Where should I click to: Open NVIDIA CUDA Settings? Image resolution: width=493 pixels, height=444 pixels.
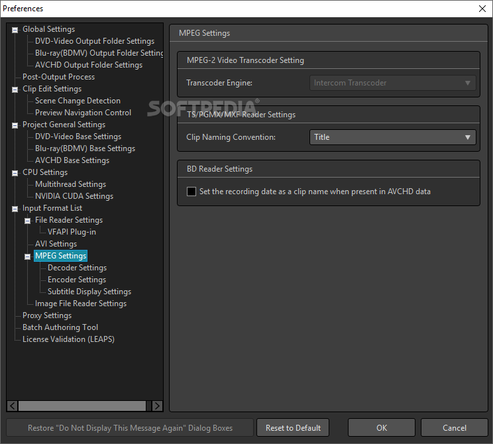[74, 197]
